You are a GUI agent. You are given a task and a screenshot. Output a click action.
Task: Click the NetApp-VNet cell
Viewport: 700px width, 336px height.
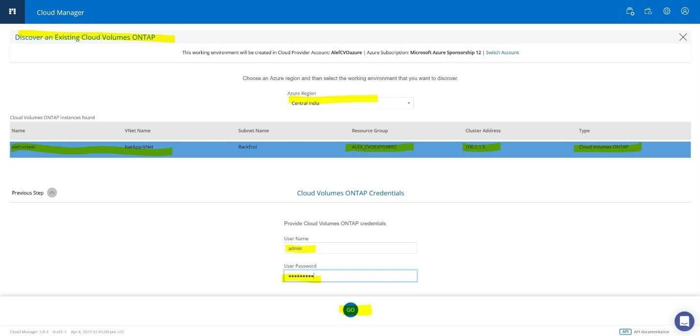pos(139,147)
